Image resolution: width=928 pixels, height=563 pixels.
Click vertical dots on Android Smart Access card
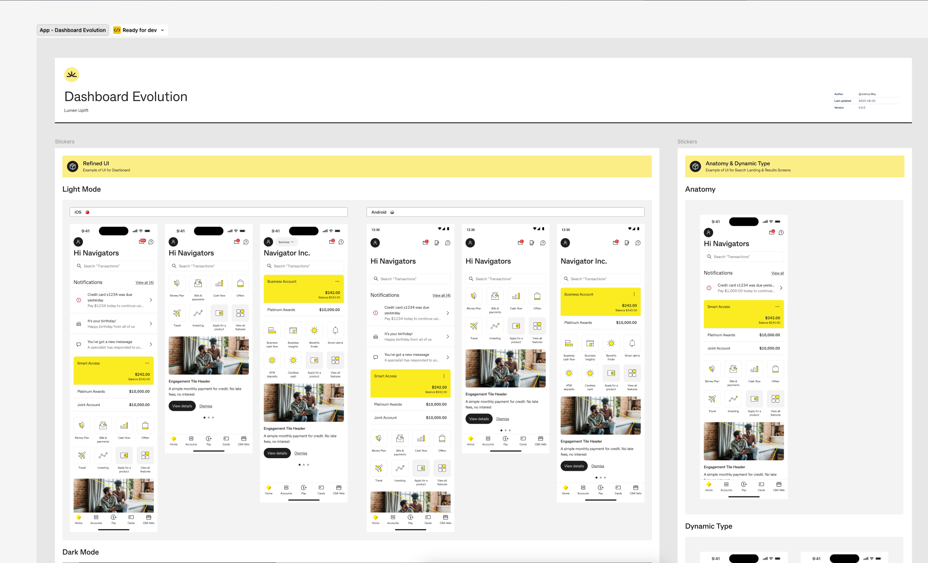(x=444, y=376)
